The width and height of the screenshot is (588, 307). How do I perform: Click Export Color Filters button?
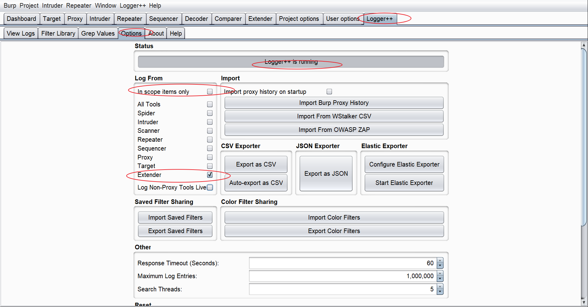pos(334,231)
